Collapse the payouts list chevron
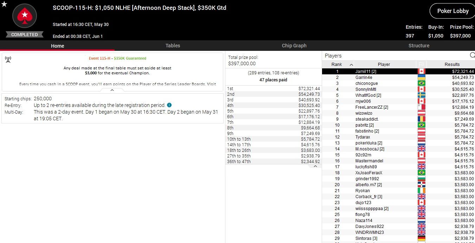 tap(315, 167)
